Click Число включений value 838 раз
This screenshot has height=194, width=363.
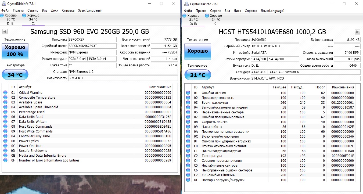click(347, 59)
